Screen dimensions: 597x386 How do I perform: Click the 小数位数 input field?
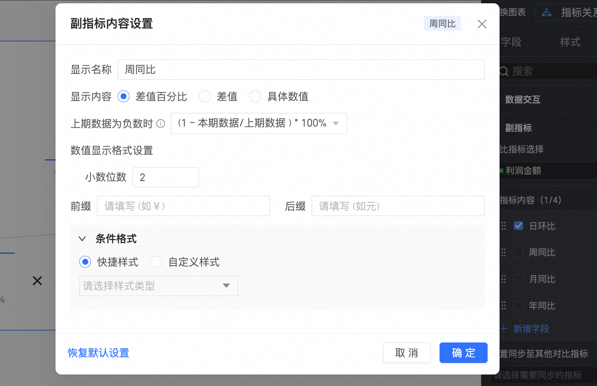166,177
